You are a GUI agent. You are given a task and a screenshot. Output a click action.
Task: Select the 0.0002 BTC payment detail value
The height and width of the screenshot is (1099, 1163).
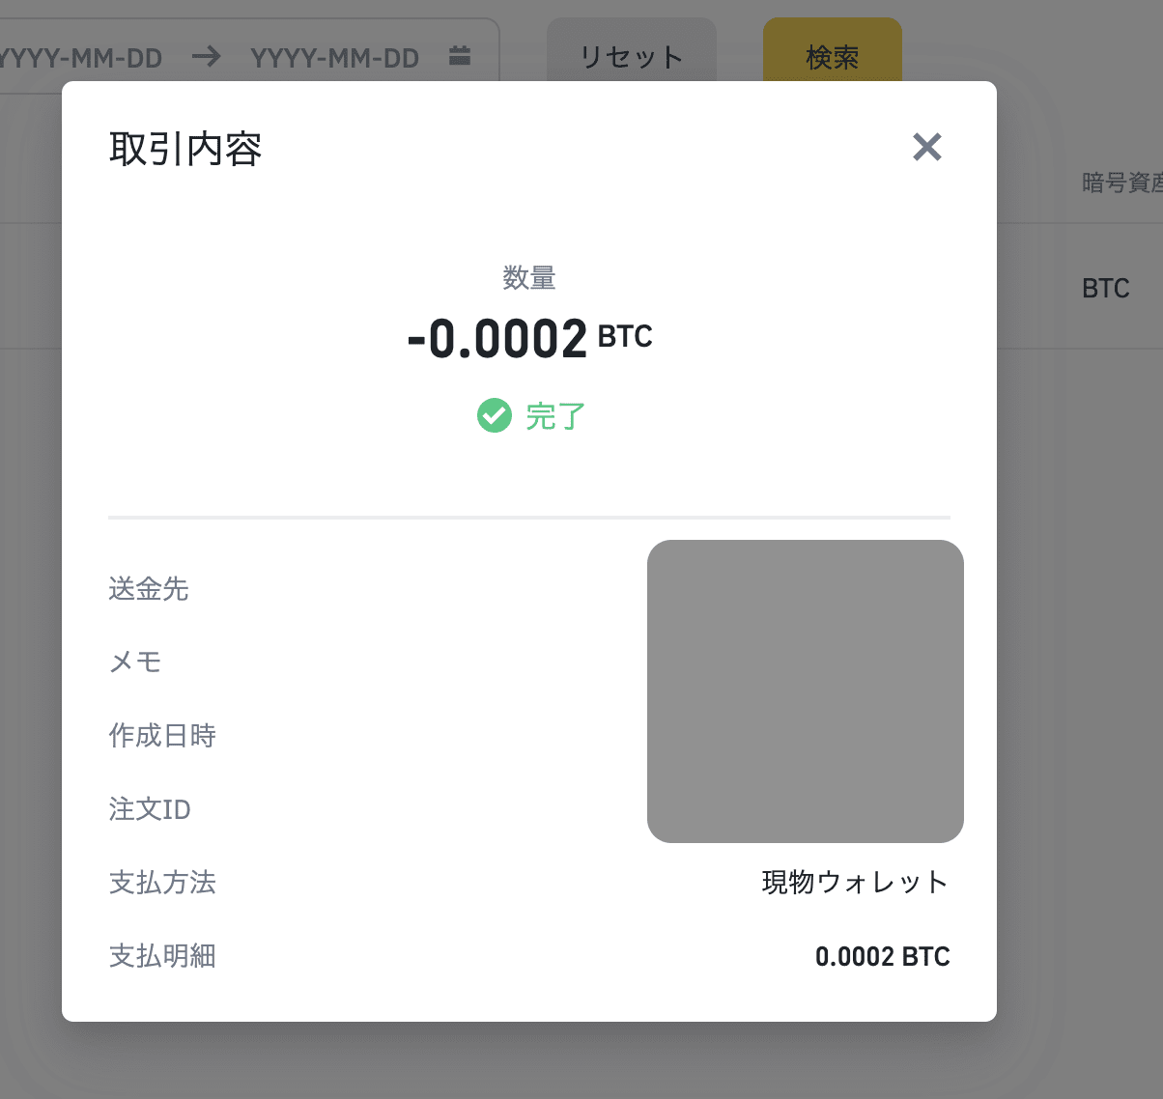click(883, 956)
